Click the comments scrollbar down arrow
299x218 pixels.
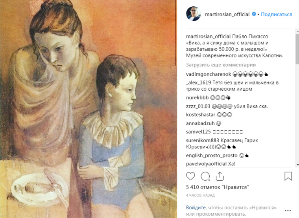(297, 165)
